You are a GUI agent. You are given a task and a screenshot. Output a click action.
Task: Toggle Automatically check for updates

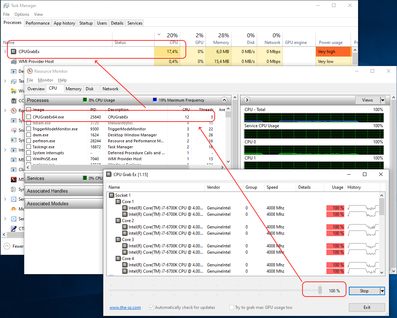(151, 307)
